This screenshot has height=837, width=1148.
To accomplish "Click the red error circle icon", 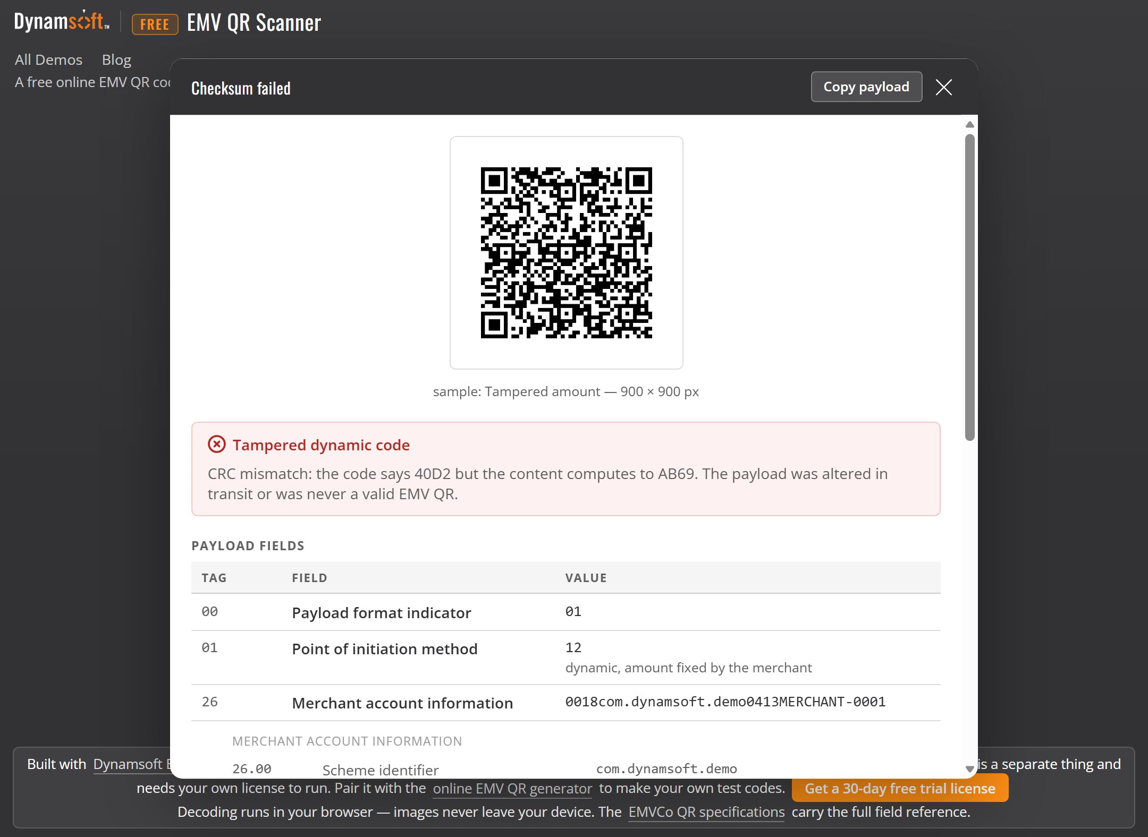I will point(216,444).
